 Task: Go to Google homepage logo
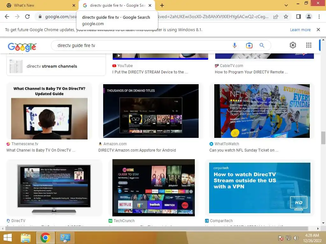click(22, 47)
